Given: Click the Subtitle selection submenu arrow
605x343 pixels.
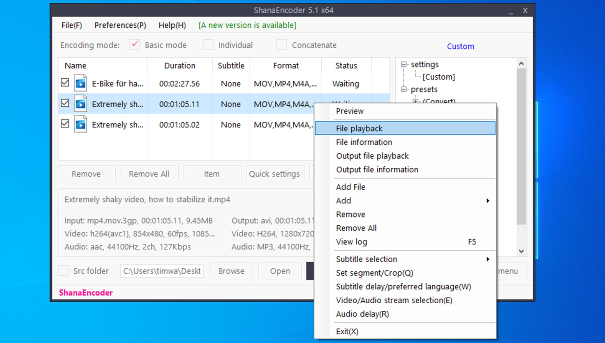Looking at the screenshot, I should point(488,259).
